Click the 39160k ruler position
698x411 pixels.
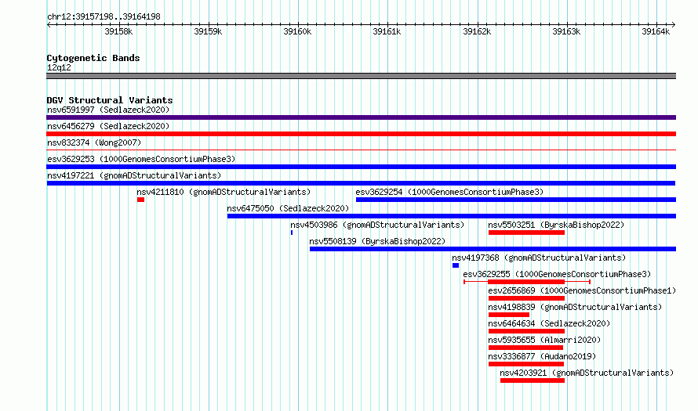[x=297, y=31]
